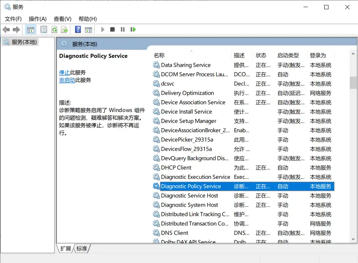Switch to the 标准 tab
This screenshot has width=358, height=263.
(x=82, y=248)
